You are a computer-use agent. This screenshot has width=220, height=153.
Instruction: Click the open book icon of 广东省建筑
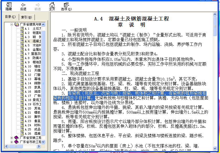17,24
